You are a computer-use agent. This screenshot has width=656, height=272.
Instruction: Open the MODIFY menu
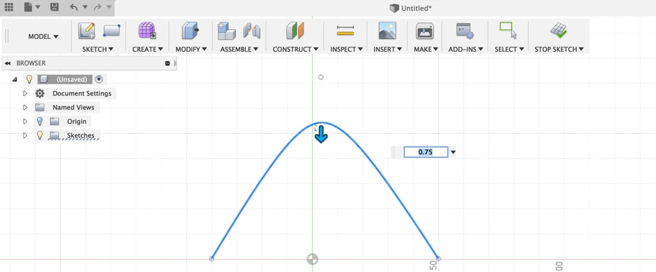point(191,49)
